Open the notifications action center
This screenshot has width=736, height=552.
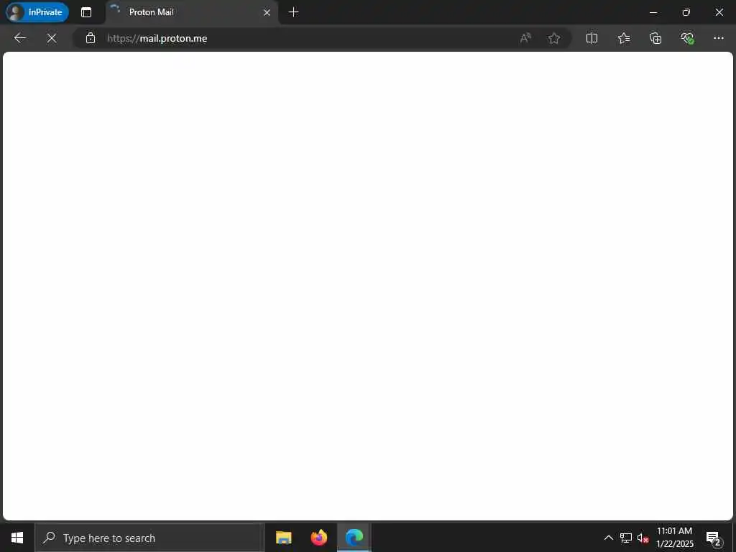point(713,538)
